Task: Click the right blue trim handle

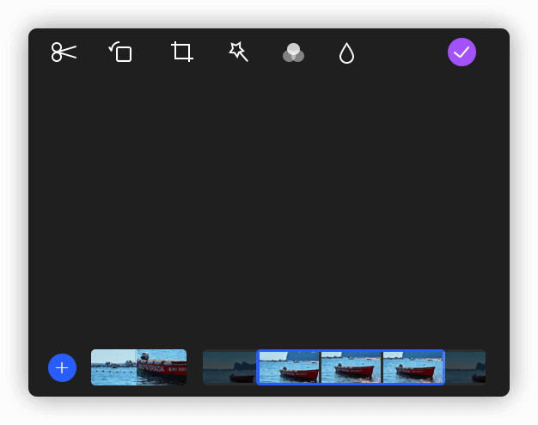Action: [x=443, y=367]
